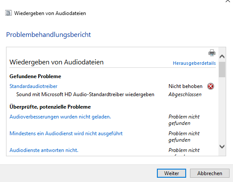Click Sound mit Microsoft HD Audio-Standardtreiber wiedergeben

click(x=85, y=94)
